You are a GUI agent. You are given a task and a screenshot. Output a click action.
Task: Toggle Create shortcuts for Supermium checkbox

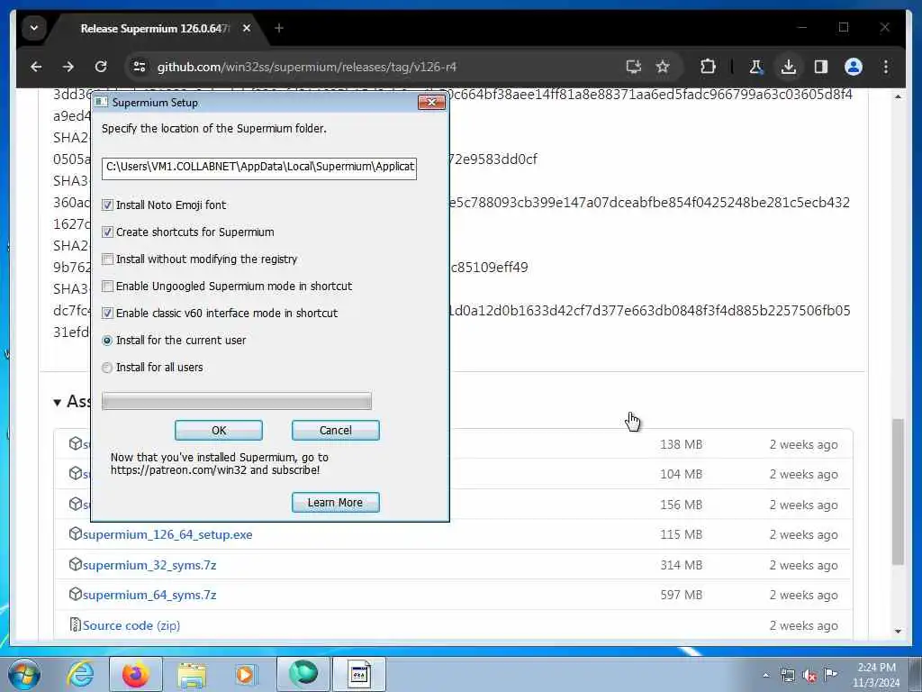[108, 232]
